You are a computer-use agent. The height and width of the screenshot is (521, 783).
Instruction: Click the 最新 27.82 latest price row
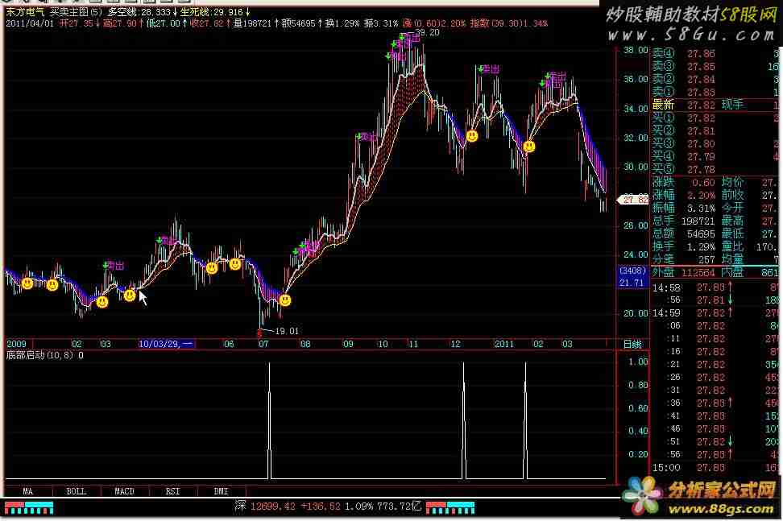(715, 105)
